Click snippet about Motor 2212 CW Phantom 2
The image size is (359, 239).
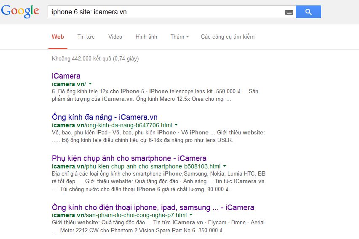click(x=158, y=226)
